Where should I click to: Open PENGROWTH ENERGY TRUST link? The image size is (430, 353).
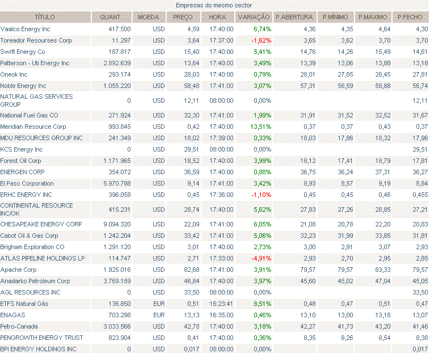[x=41, y=338]
